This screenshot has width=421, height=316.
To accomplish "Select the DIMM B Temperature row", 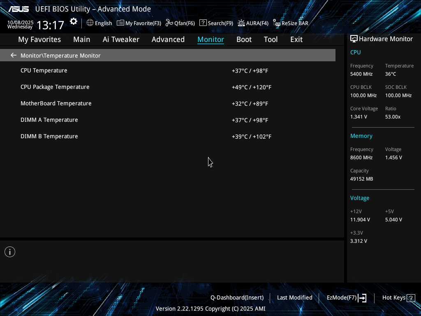I will coord(49,136).
